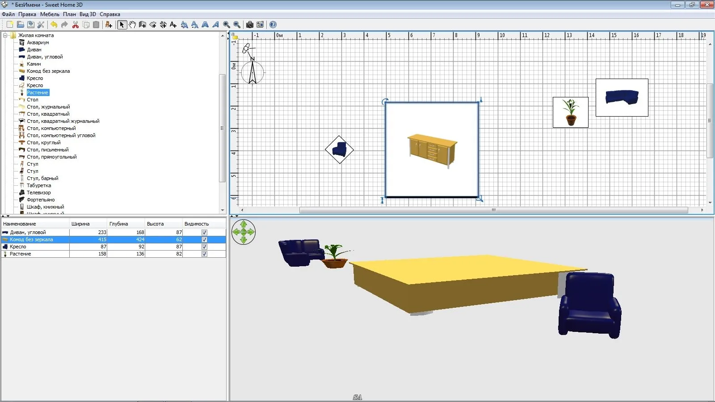Select Фортепьяно in the catalog tree

[41, 200]
